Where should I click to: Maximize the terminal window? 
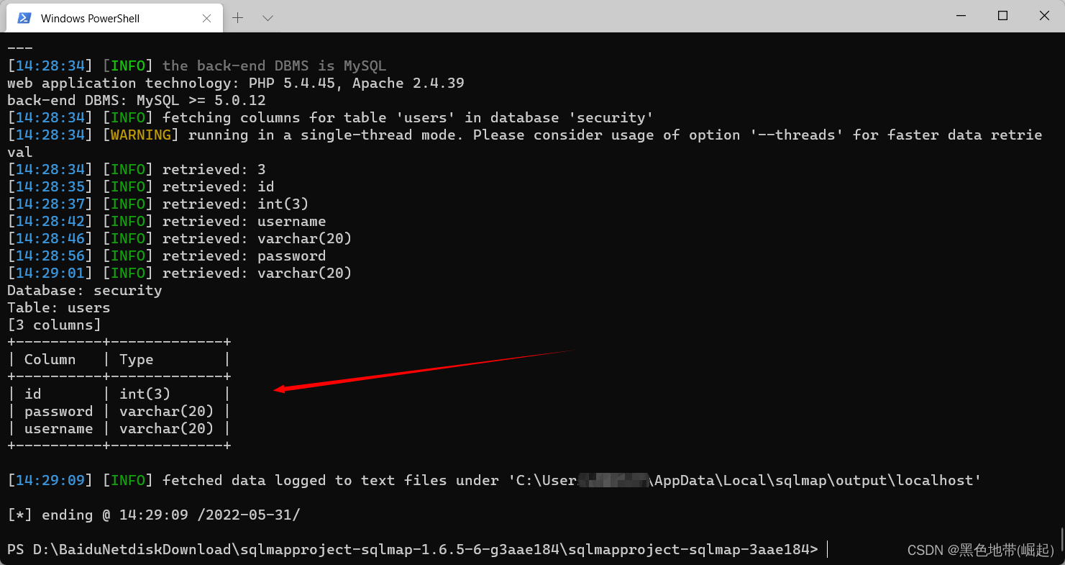tap(1002, 15)
